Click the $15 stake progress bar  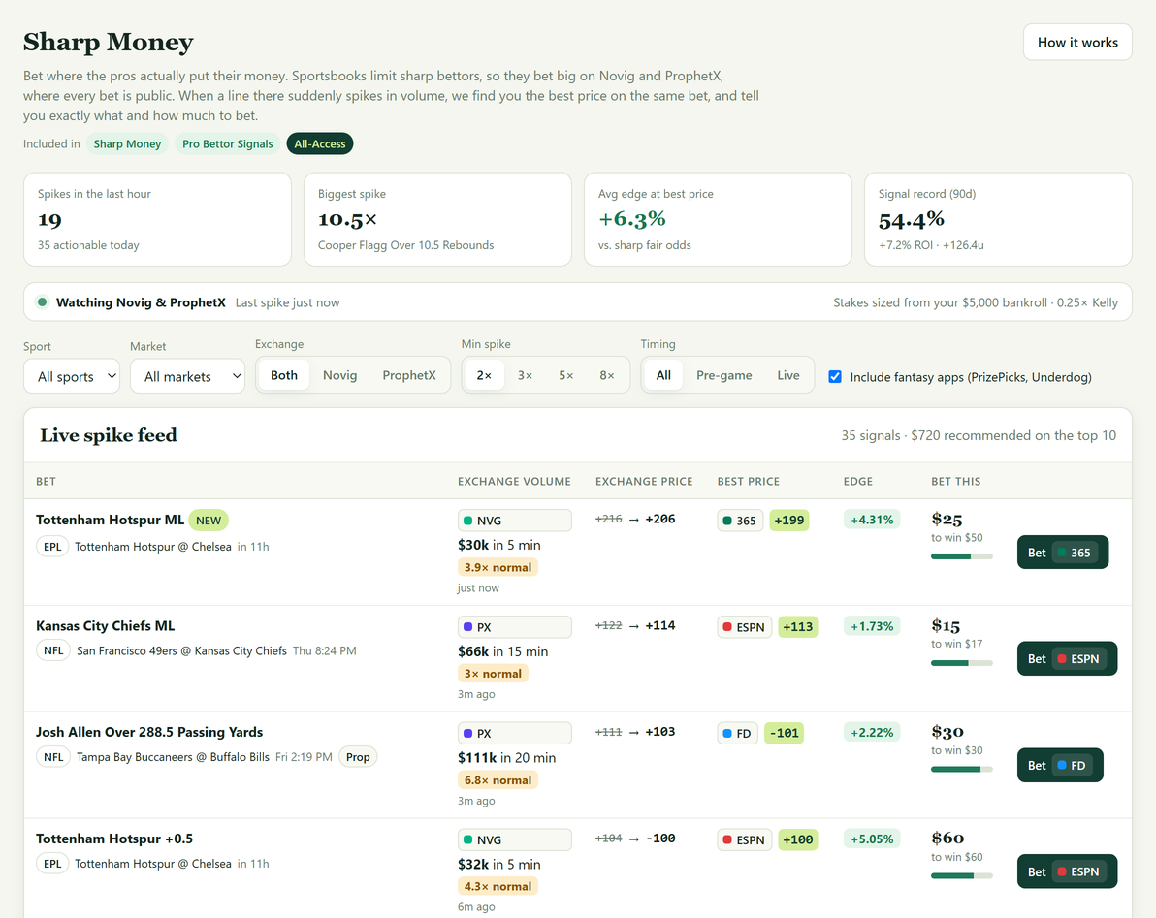click(961, 663)
